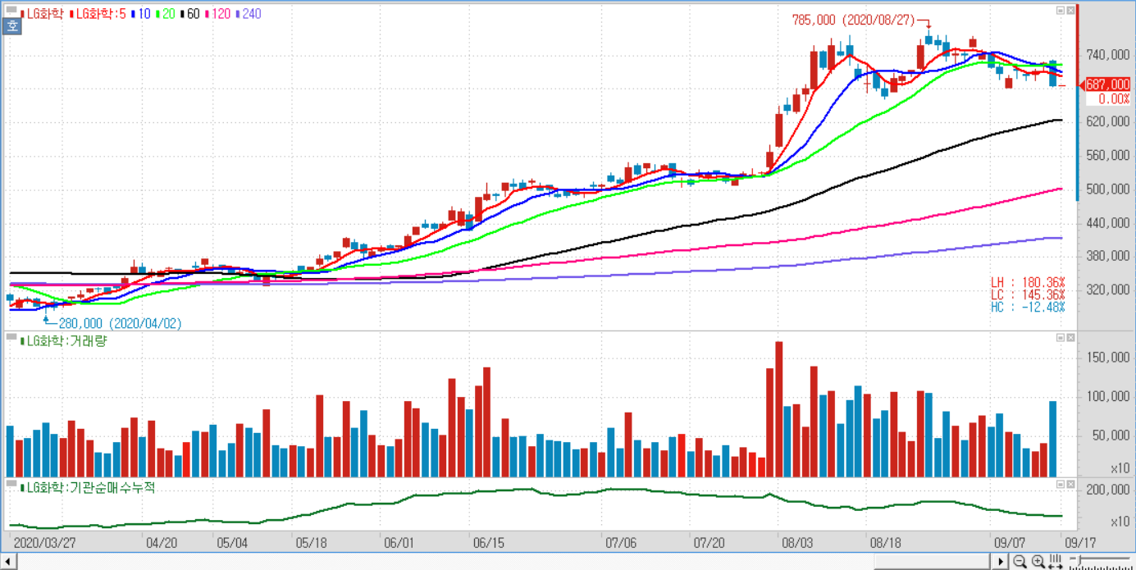Click the blue 호 button
The width and height of the screenshot is (1136, 570).
[11, 25]
